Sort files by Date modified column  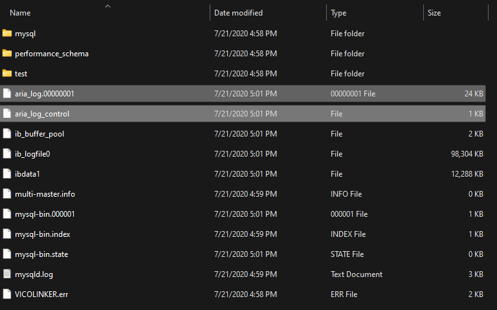pos(238,13)
